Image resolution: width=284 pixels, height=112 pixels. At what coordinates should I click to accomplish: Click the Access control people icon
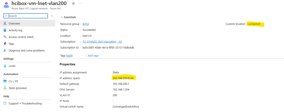point(5,37)
